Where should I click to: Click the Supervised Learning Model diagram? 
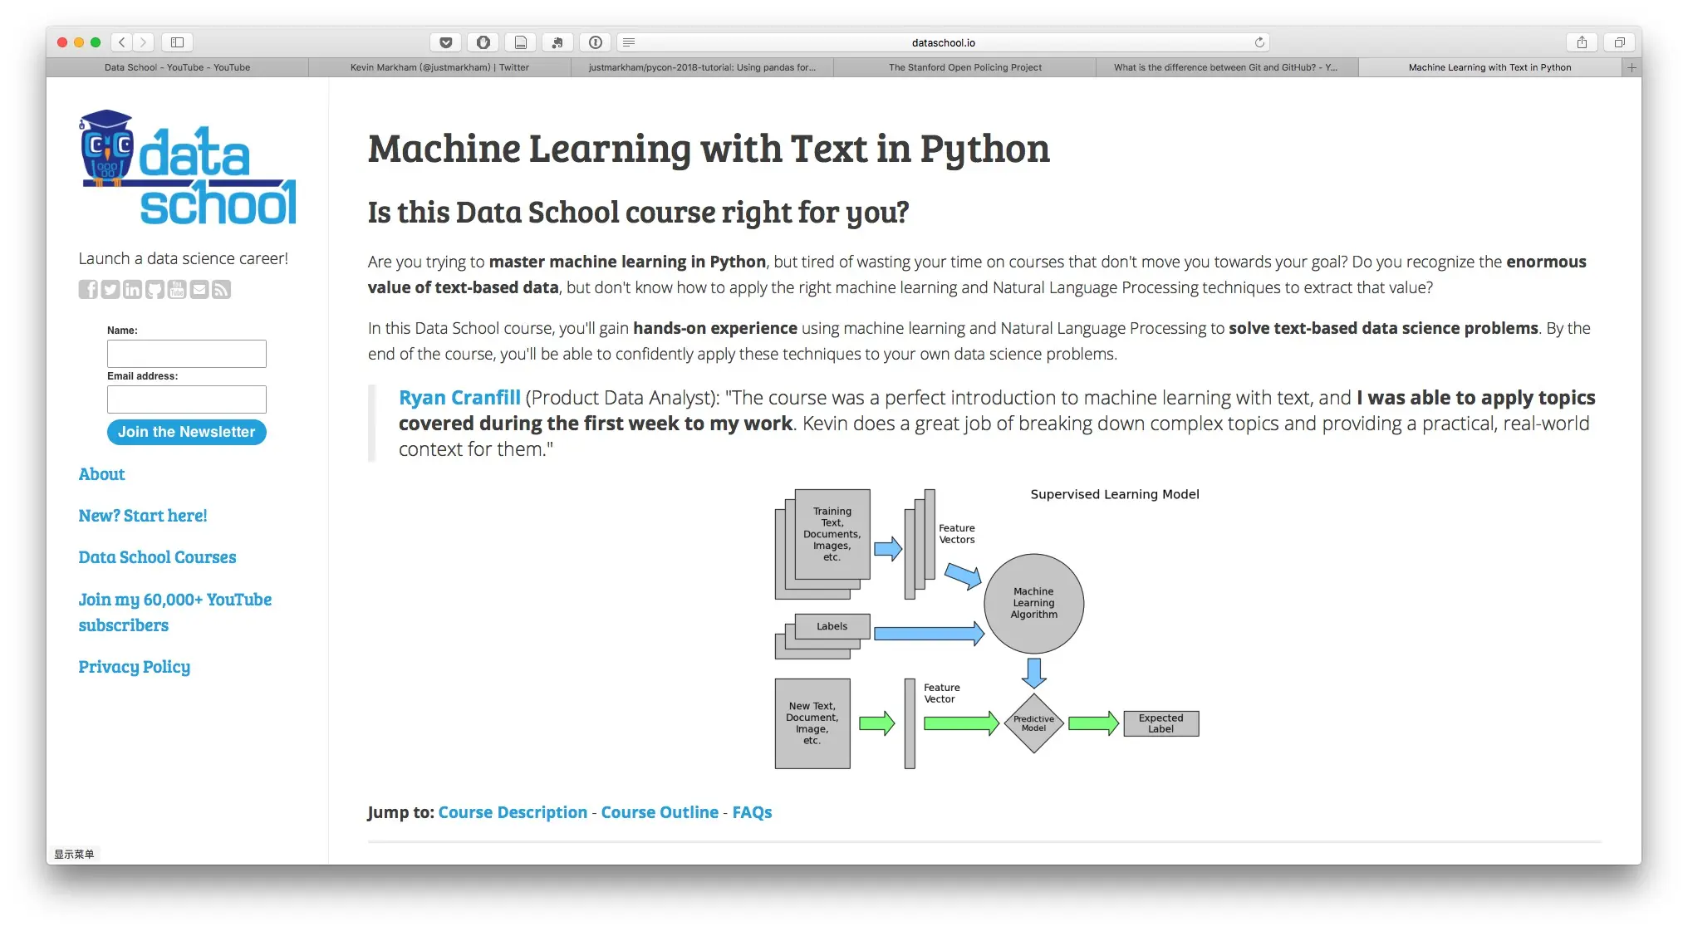(987, 629)
